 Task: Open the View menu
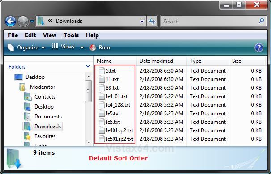click(50, 35)
